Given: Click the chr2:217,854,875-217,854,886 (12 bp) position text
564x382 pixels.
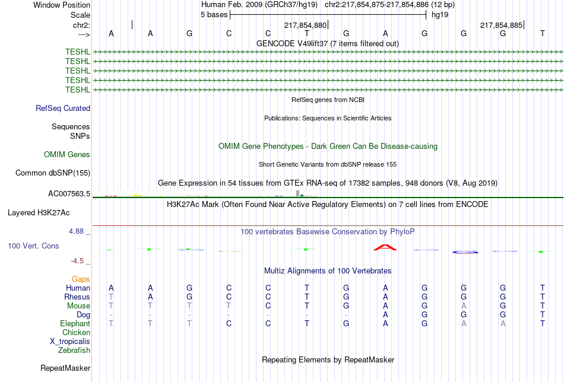Looking at the screenshot, I should click(389, 5).
